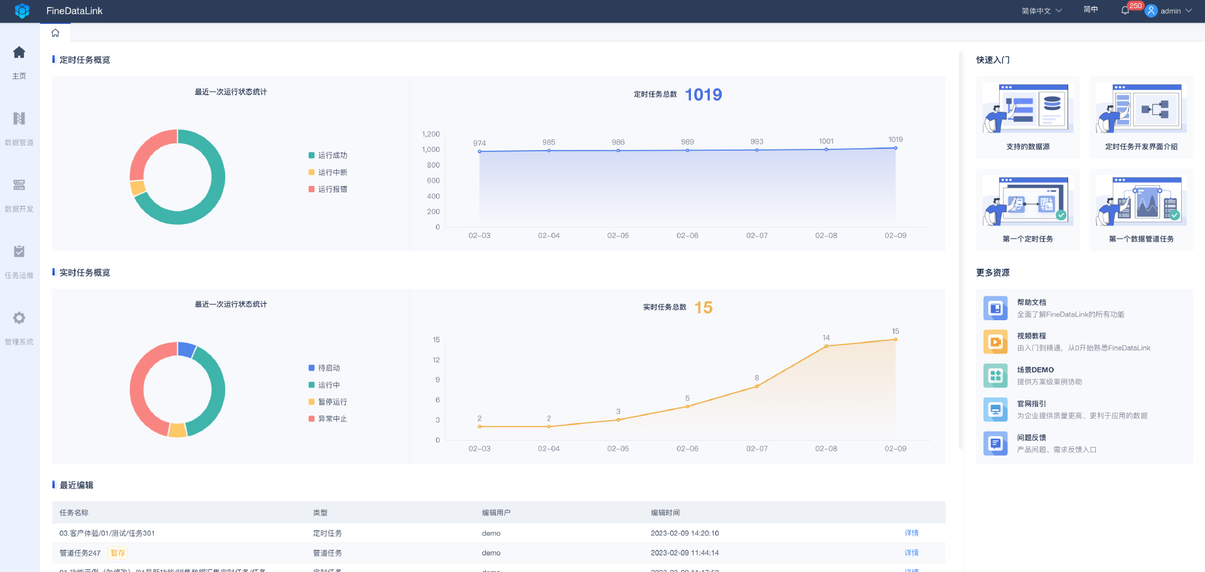View 详情 for 管道任务247 row

[x=912, y=553]
